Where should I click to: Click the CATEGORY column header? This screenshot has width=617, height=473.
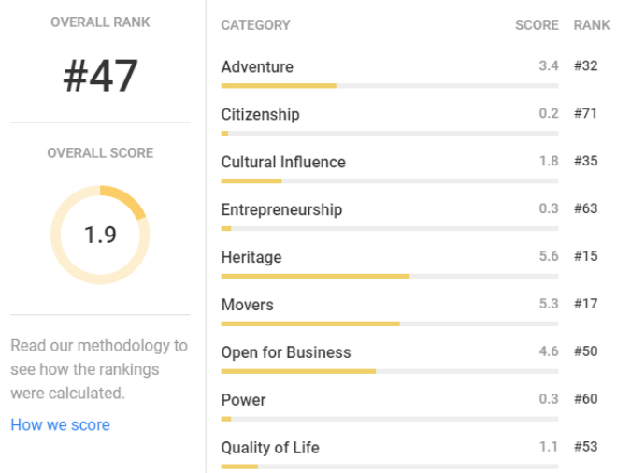tap(256, 25)
